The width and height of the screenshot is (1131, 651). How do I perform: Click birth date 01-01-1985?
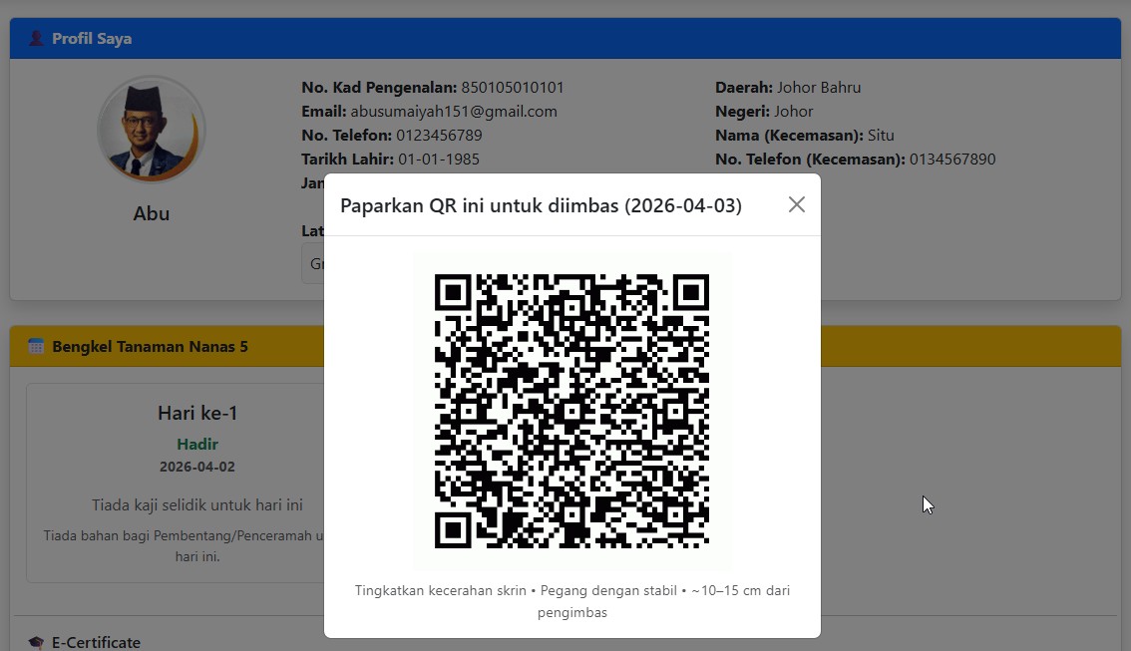point(439,159)
